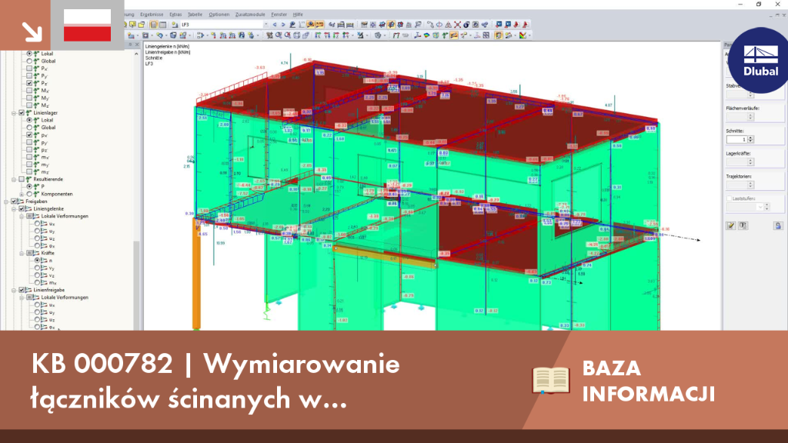Toggle the Linienlager checkbox
The width and height of the screenshot is (788, 443).
pyautogui.click(x=22, y=113)
